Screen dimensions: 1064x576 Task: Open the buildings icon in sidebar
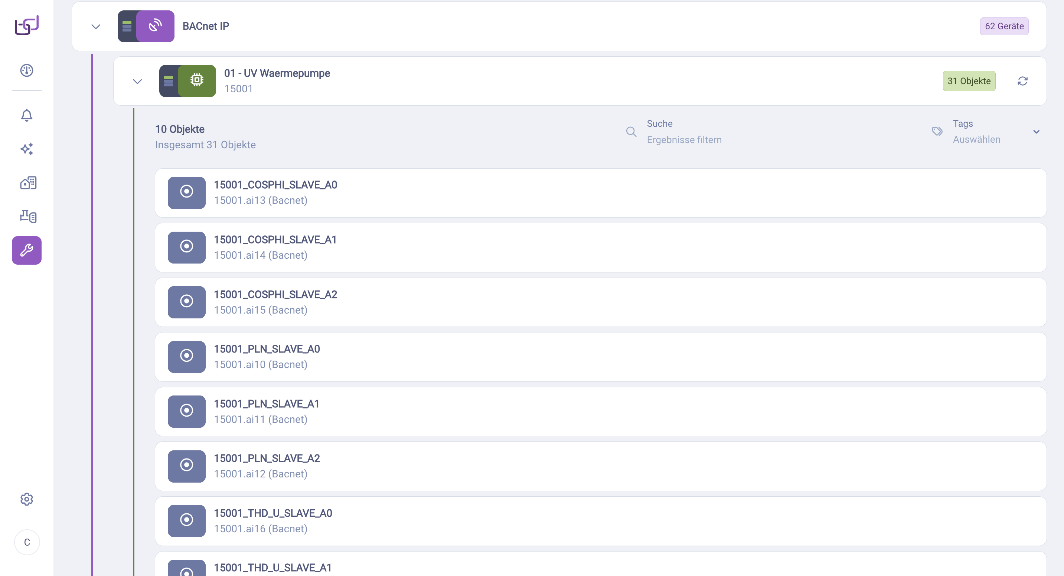tap(28, 183)
